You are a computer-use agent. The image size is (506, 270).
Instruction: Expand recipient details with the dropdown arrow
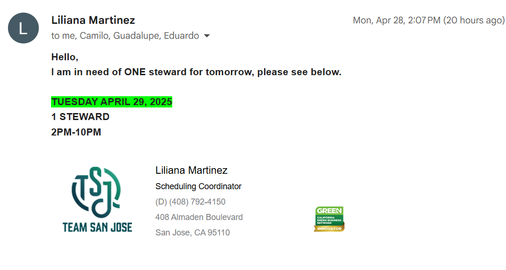tap(206, 36)
